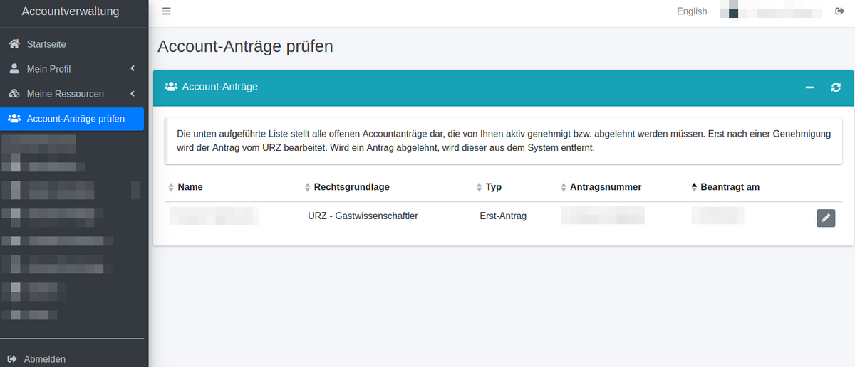Click the group icon in panel header
The width and height of the screenshot is (855, 367).
pyautogui.click(x=171, y=87)
